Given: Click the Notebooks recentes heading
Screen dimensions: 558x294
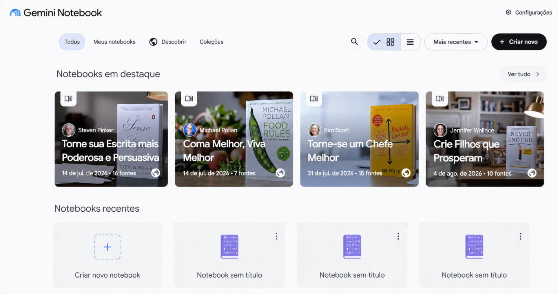Looking at the screenshot, I should coord(97,209).
